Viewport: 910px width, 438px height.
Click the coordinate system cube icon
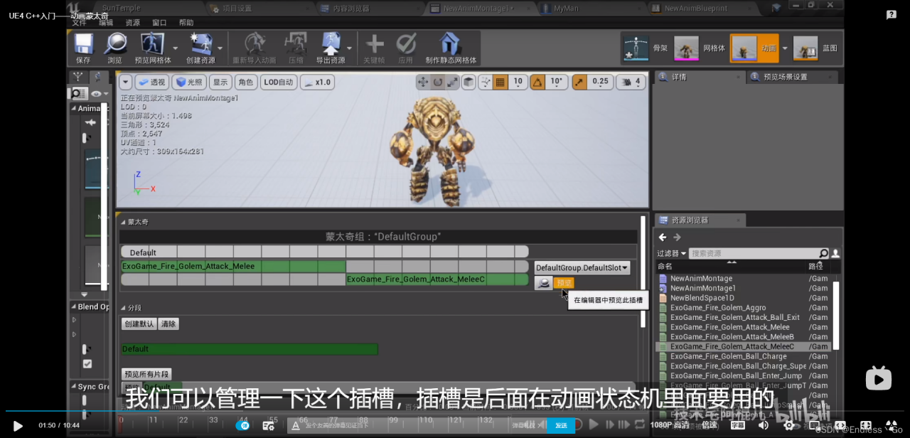tap(469, 82)
